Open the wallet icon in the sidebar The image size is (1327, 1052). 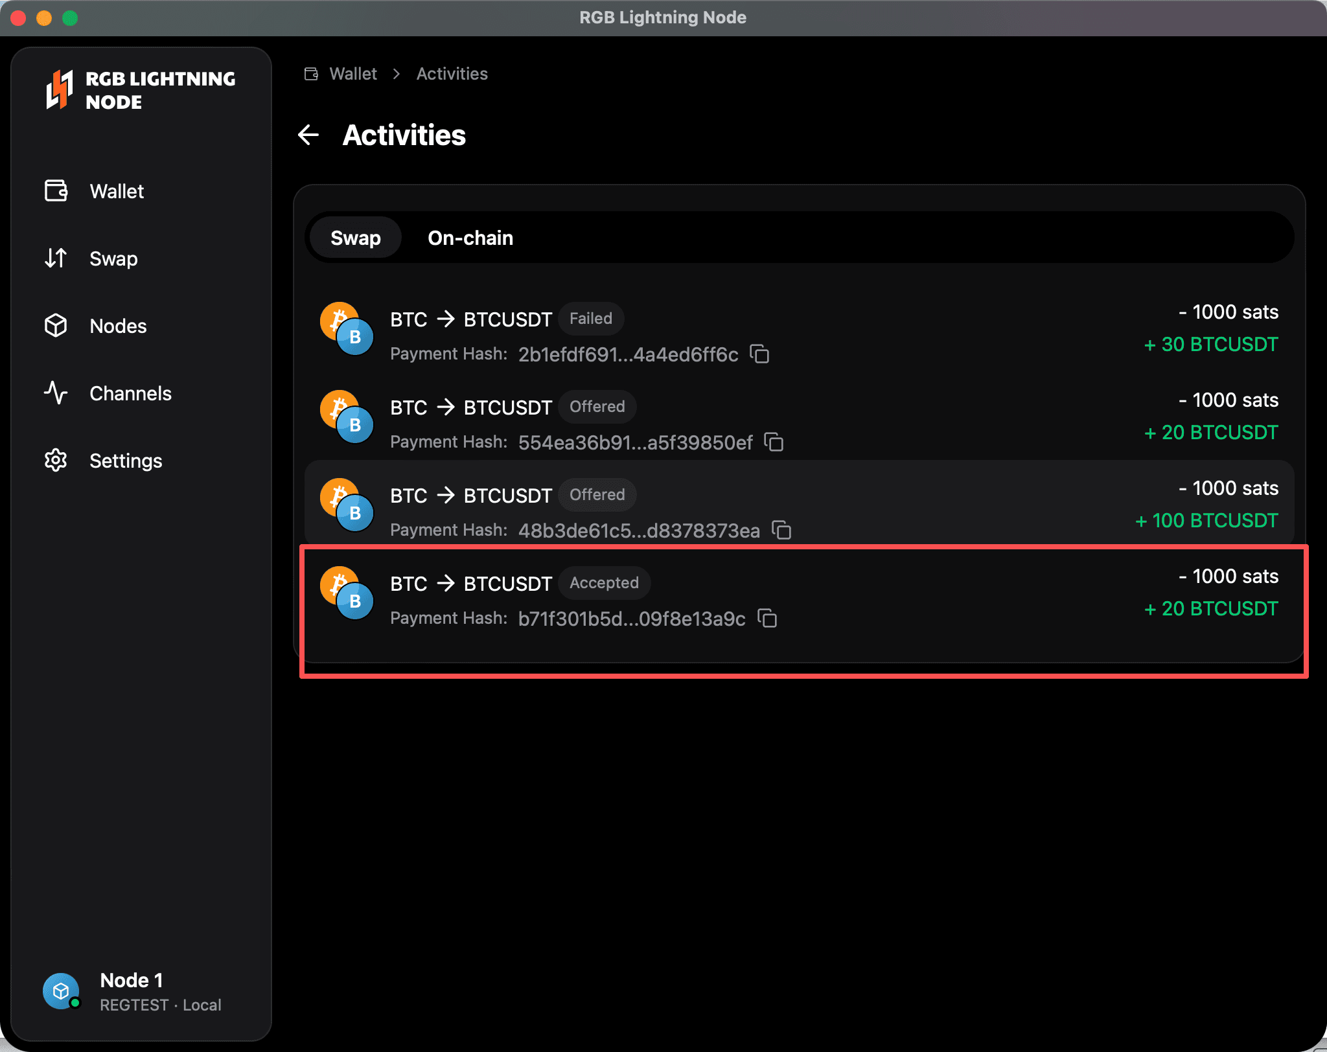(x=56, y=191)
